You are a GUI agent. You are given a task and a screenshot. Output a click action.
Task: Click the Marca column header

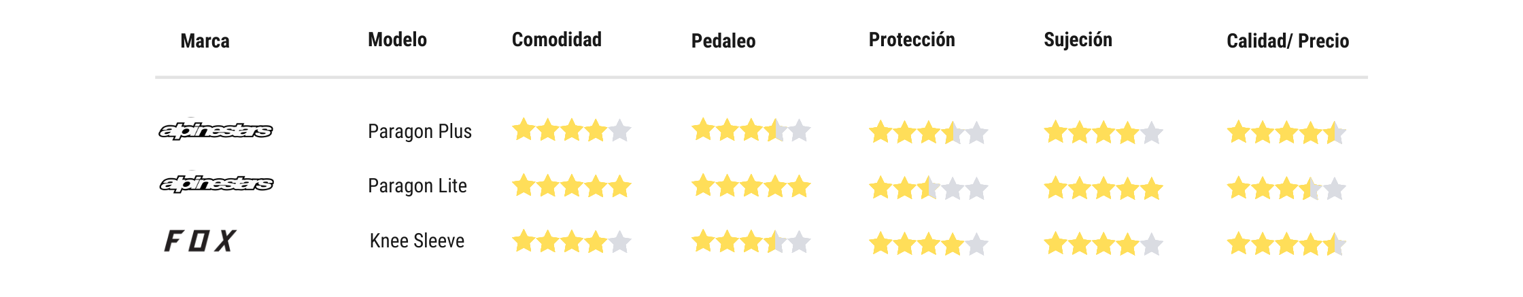(205, 41)
